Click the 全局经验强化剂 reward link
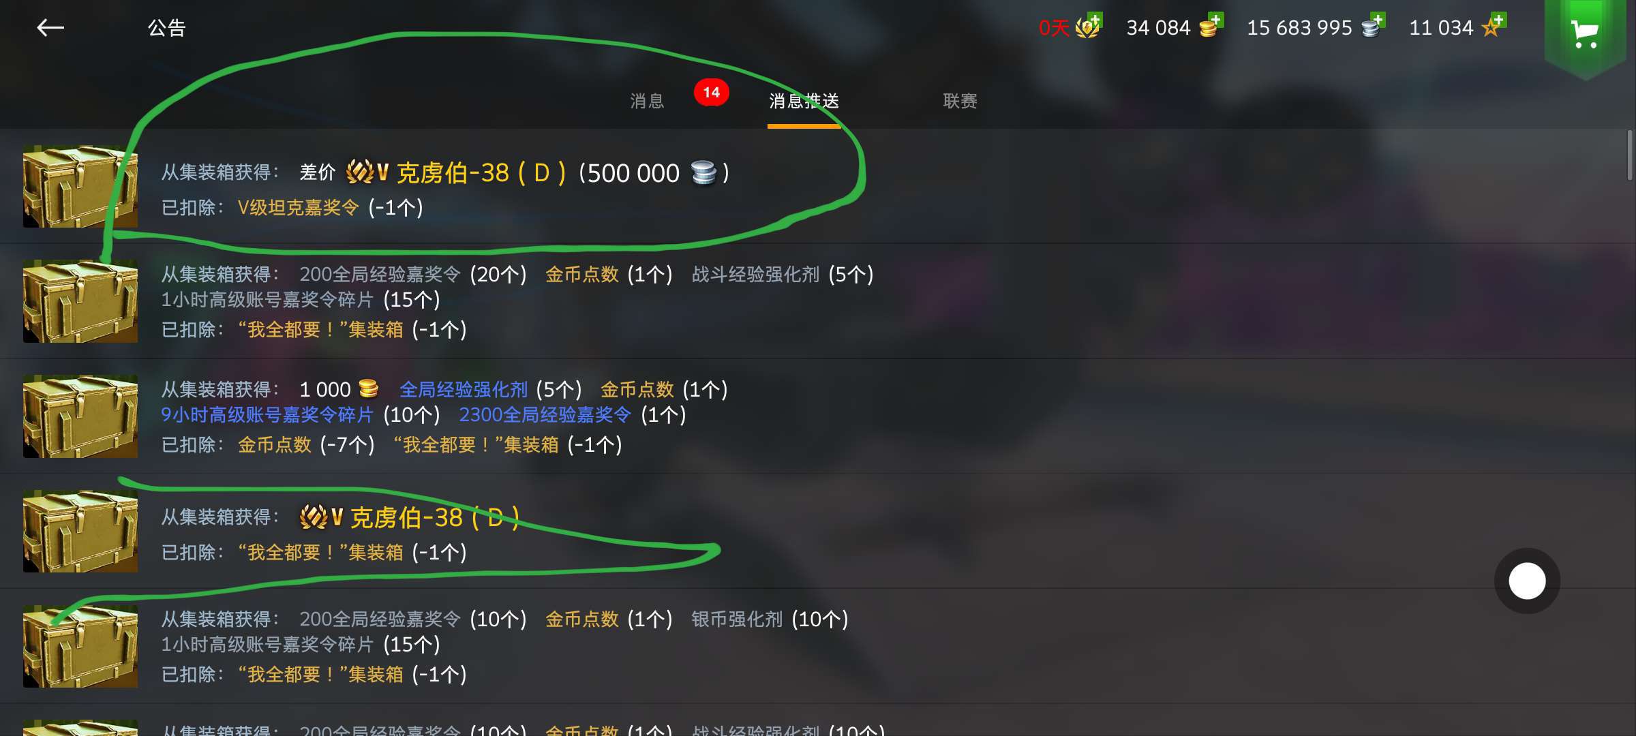This screenshot has width=1636, height=736. 464,389
